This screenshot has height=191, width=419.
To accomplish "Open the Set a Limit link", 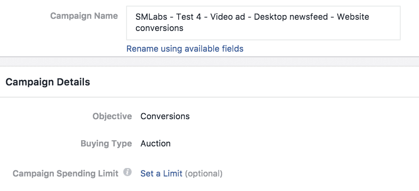I will tap(161, 174).
